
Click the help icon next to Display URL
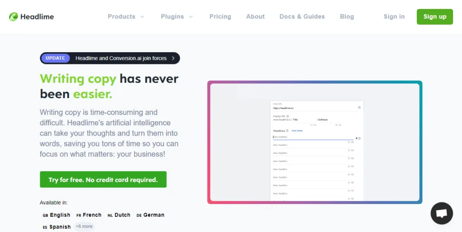point(287,116)
